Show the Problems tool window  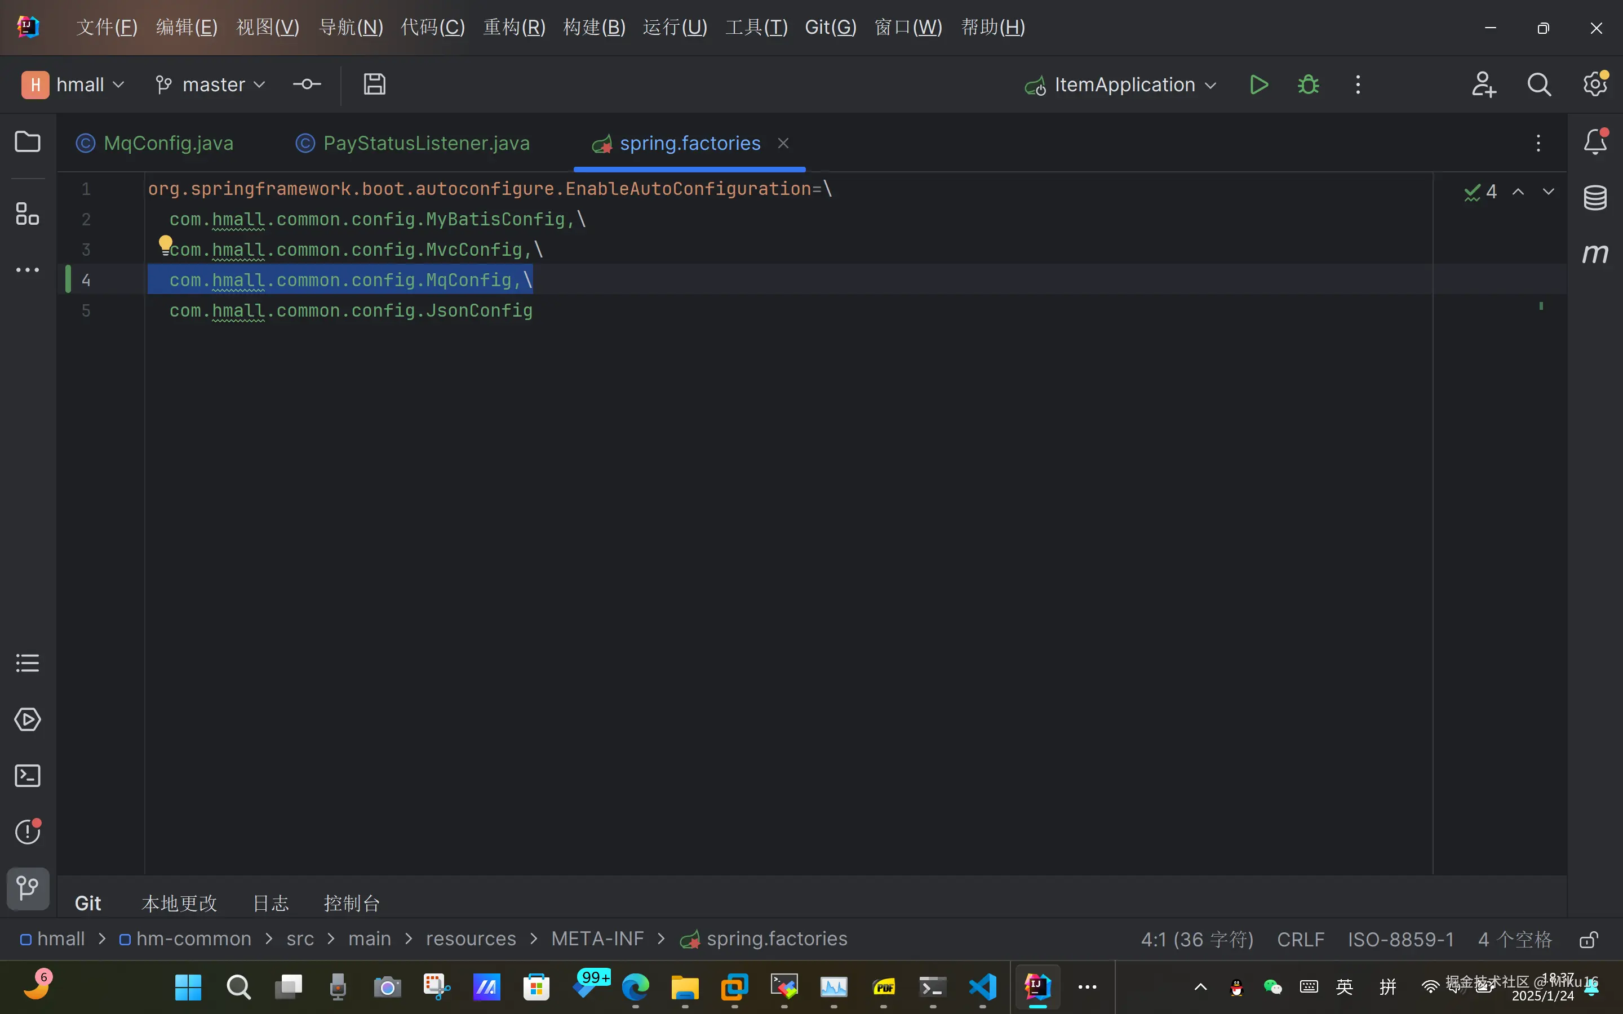28,831
